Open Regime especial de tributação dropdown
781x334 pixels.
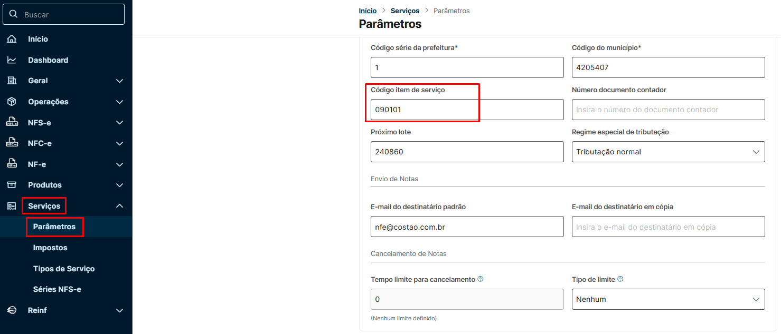(x=668, y=152)
